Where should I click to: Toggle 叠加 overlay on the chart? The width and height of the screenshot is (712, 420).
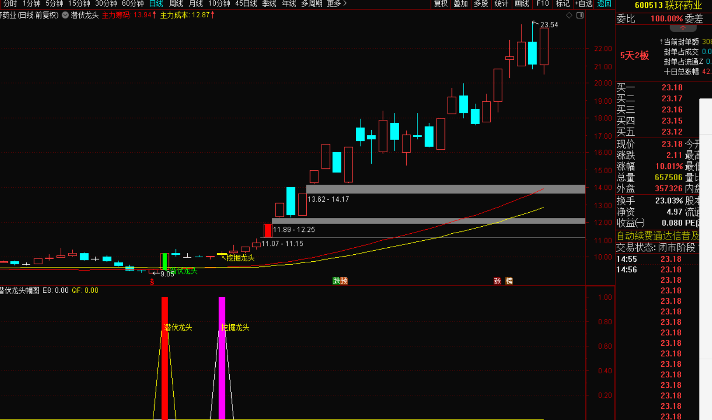click(x=460, y=4)
